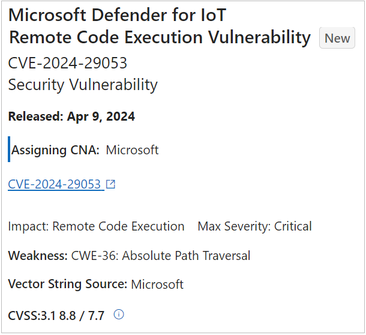
Task: Click CWE-36: Absolute Path Traversal text
Action: click(x=161, y=255)
